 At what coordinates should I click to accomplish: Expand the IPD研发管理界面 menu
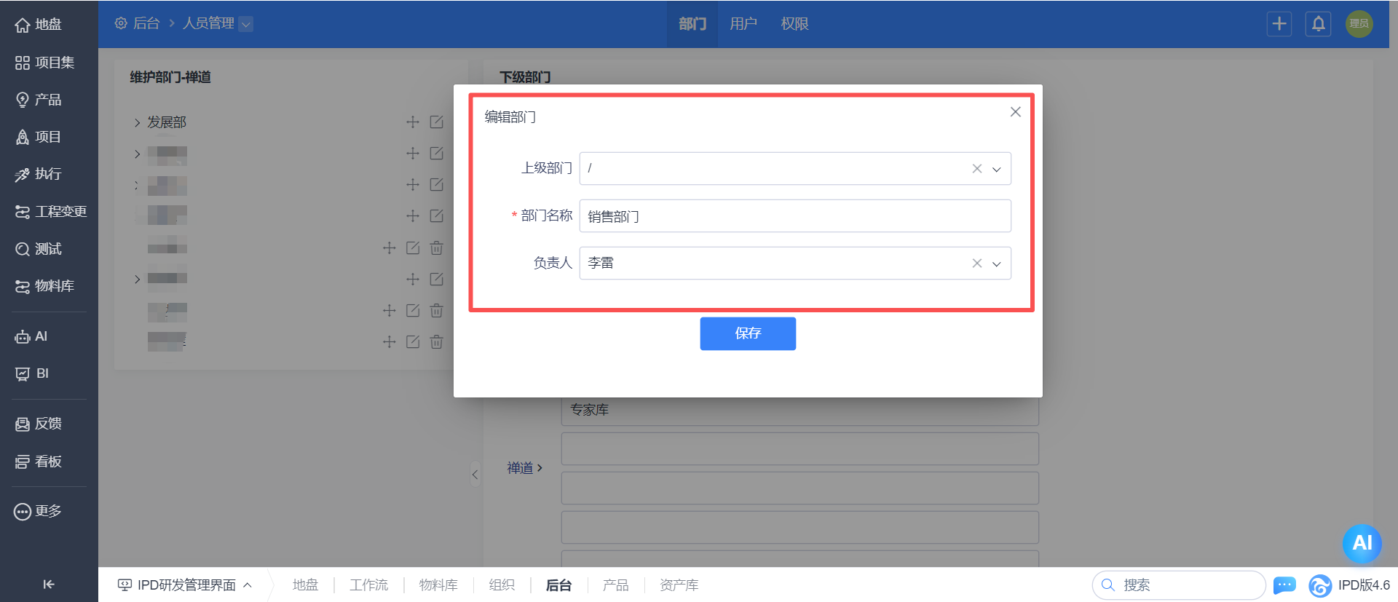tap(185, 585)
